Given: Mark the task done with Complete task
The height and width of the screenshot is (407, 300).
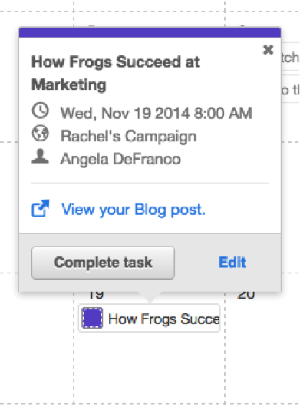Looking at the screenshot, I should [103, 263].
